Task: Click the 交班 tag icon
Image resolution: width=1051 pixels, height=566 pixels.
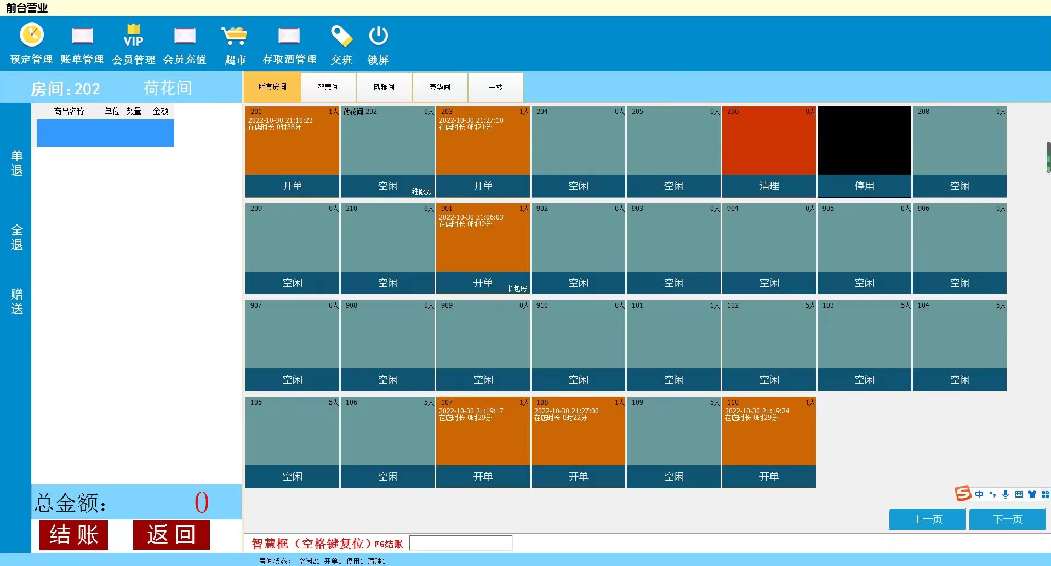Action: point(341,36)
